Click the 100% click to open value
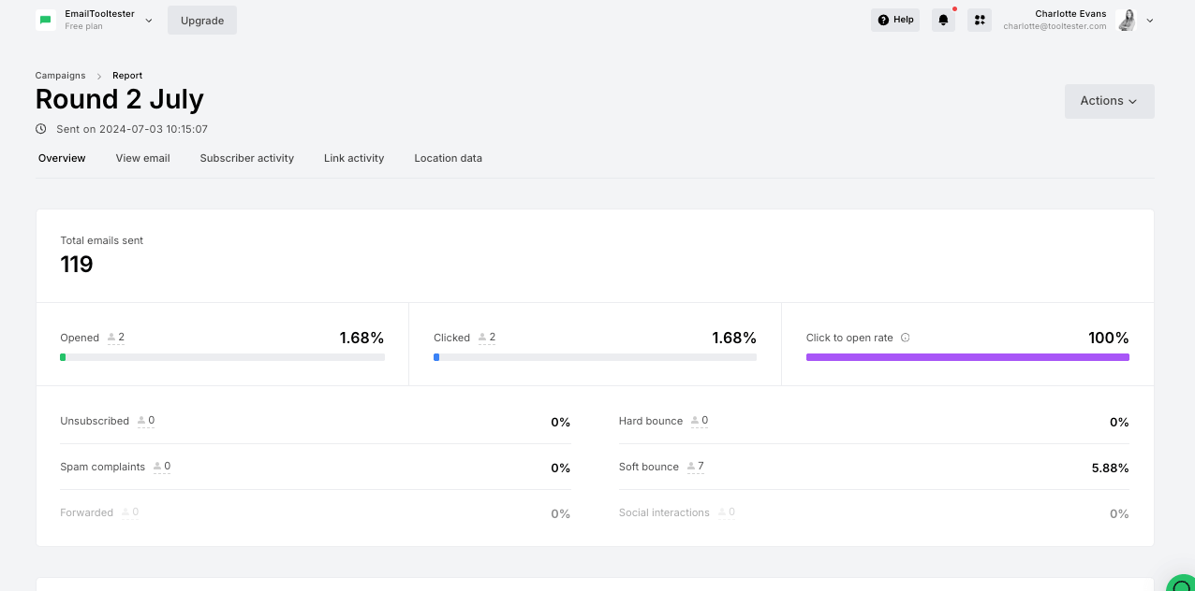This screenshot has height=591, width=1195. (1109, 338)
